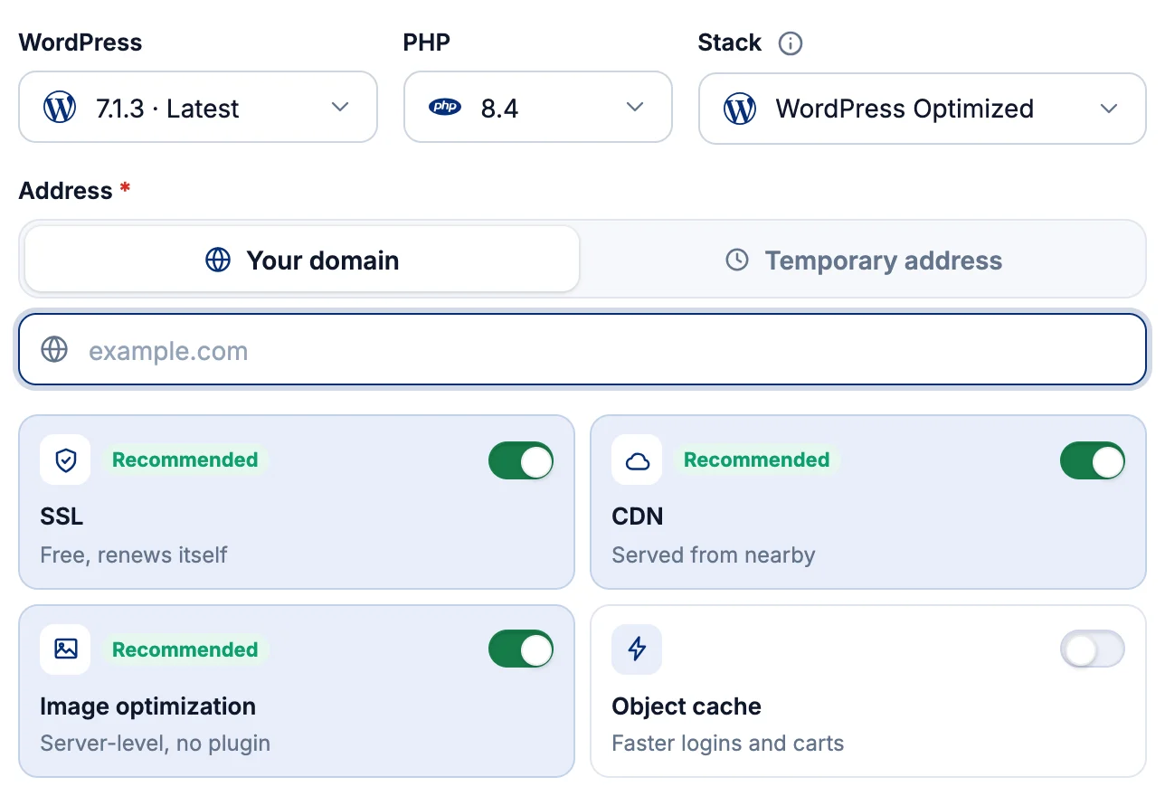Click the Image optimization picture icon

pos(65,649)
